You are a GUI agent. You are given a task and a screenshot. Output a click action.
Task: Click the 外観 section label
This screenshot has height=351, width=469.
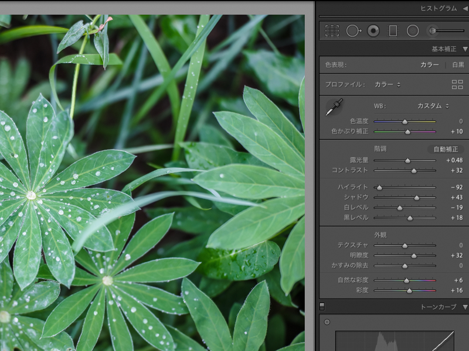coord(380,235)
